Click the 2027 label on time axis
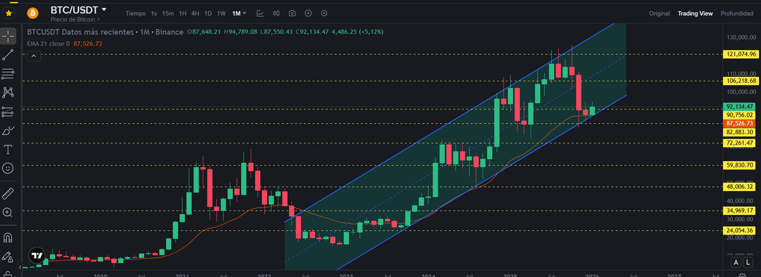The height and width of the screenshot is (277, 761). click(674, 275)
